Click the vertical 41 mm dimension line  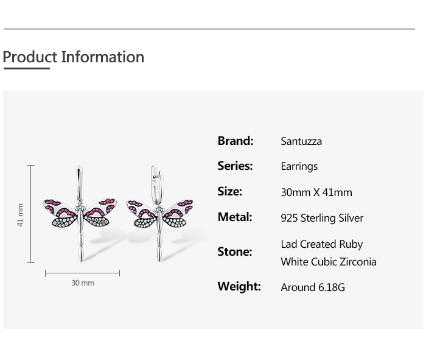click(30, 214)
